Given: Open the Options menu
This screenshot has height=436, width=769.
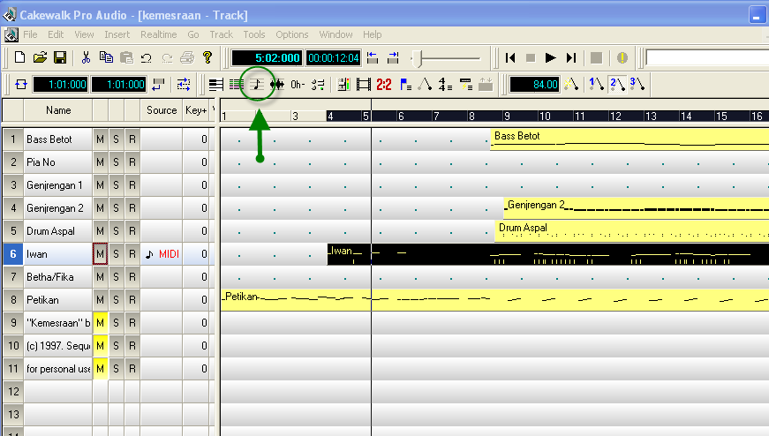Looking at the screenshot, I should click(292, 34).
